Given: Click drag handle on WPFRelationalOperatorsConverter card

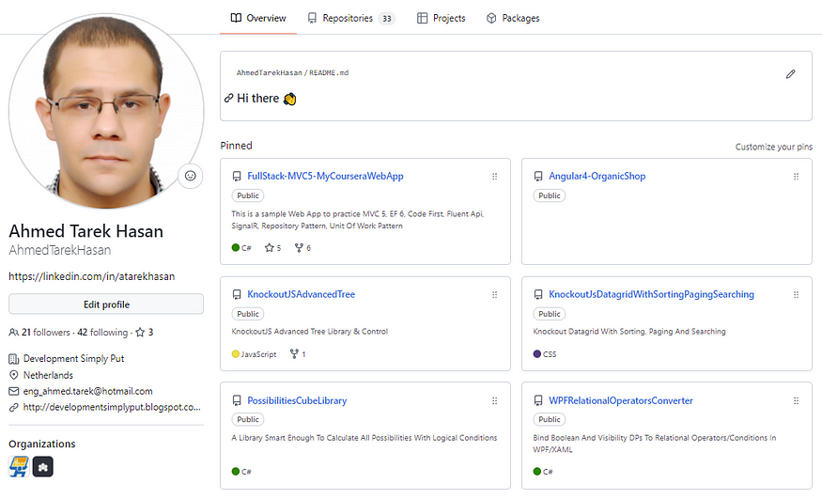Looking at the screenshot, I should coord(796,401).
